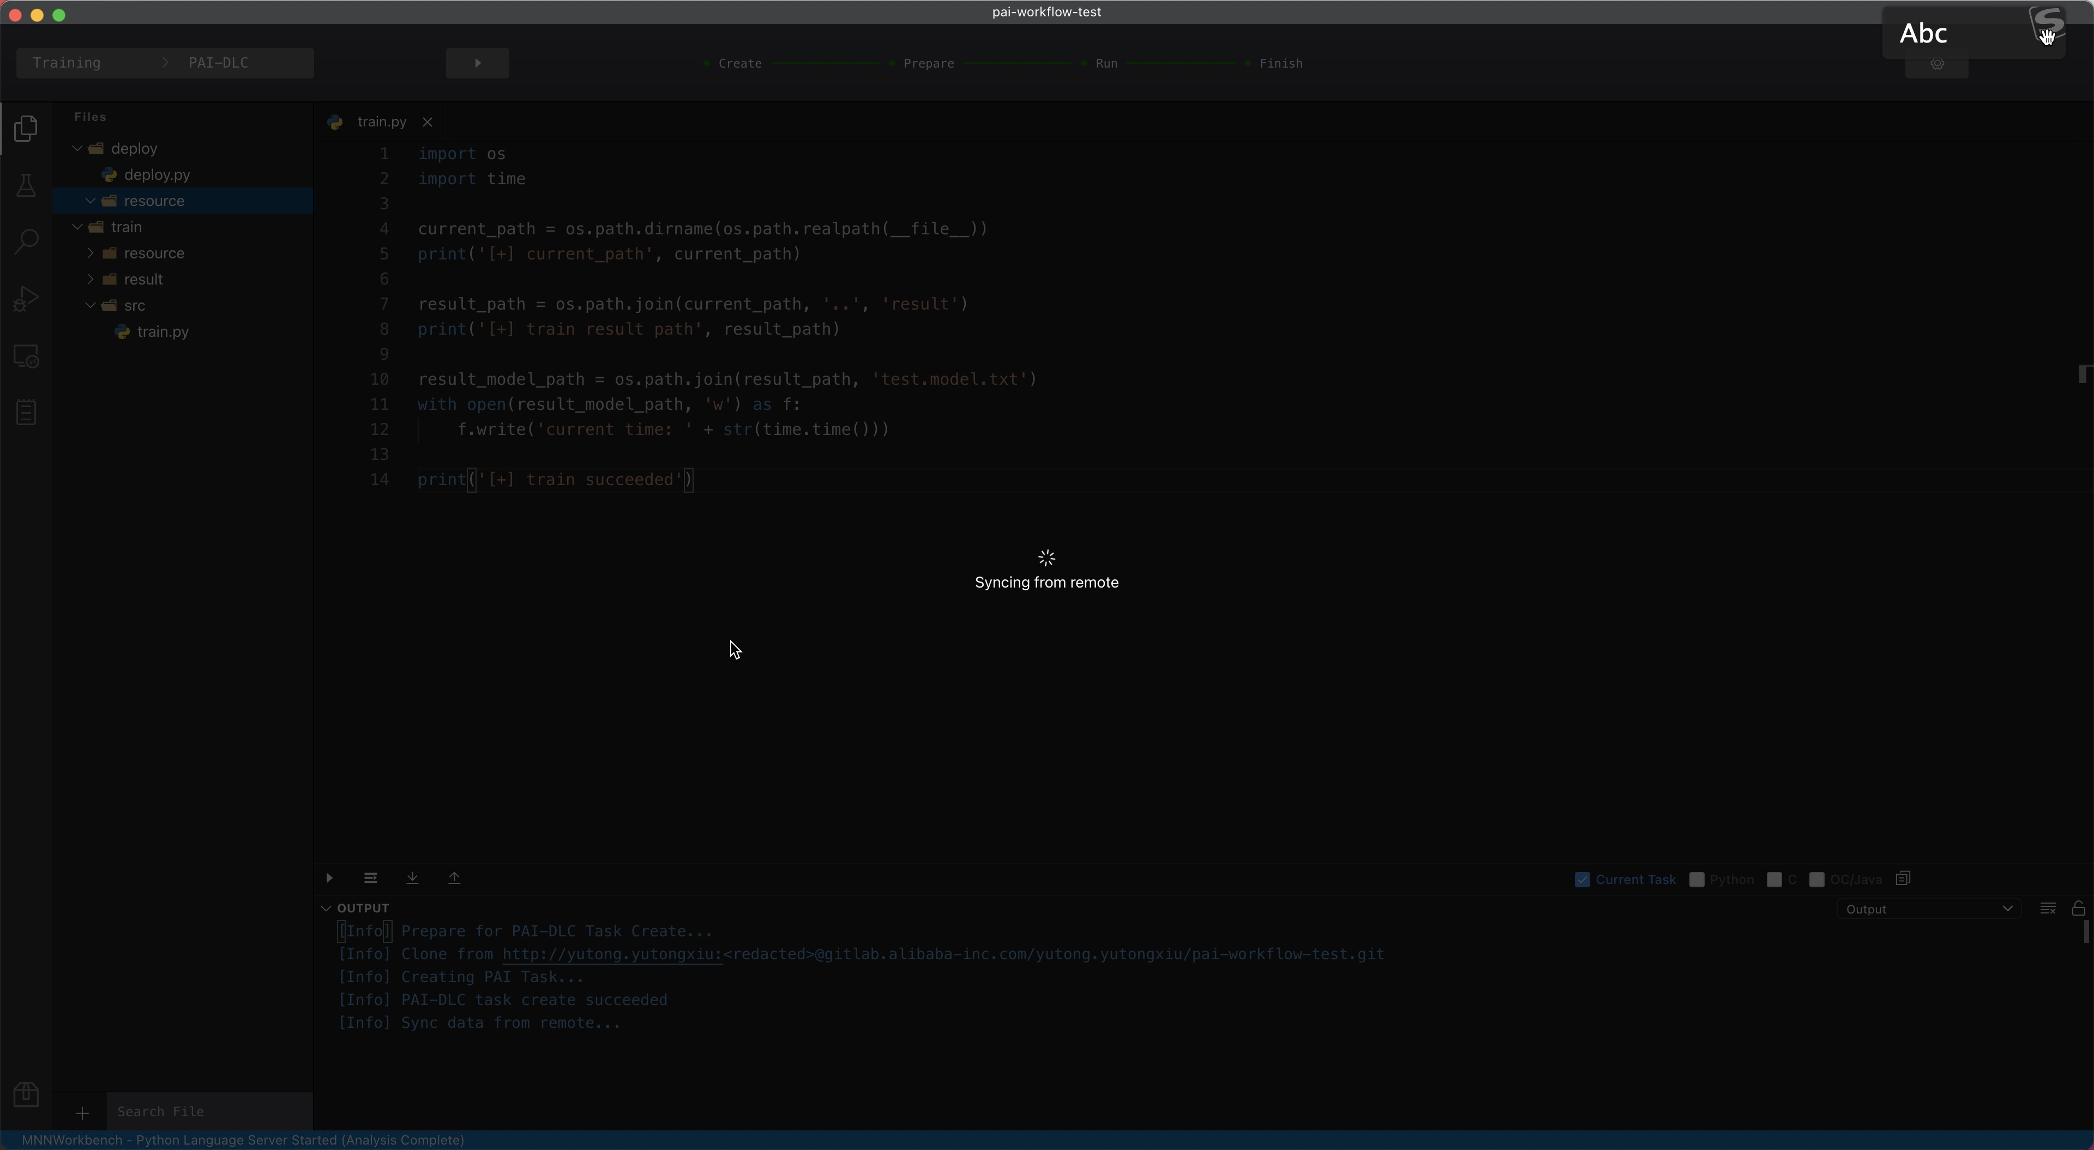This screenshot has height=1150, width=2094.
Task: Click the deploy.py Python file icon
Action: pyautogui.click(x=109, y=175)
